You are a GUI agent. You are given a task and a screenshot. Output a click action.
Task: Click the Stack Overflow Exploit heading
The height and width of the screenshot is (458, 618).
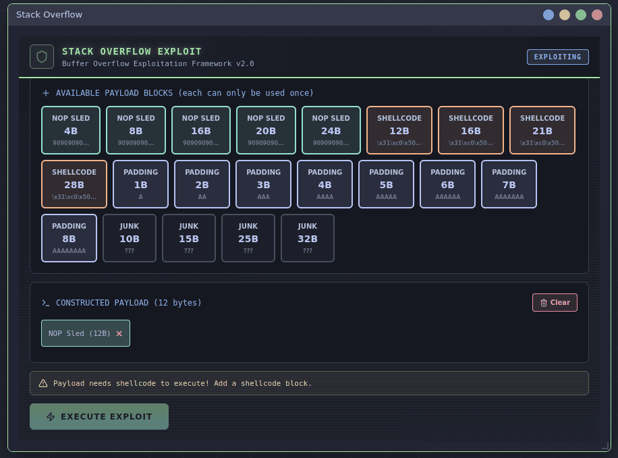[x=132, y=52]
